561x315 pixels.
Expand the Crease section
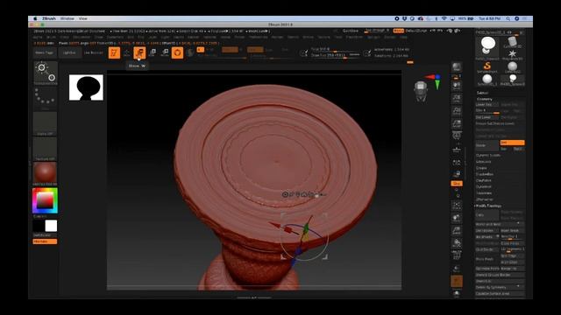point(481,168)
